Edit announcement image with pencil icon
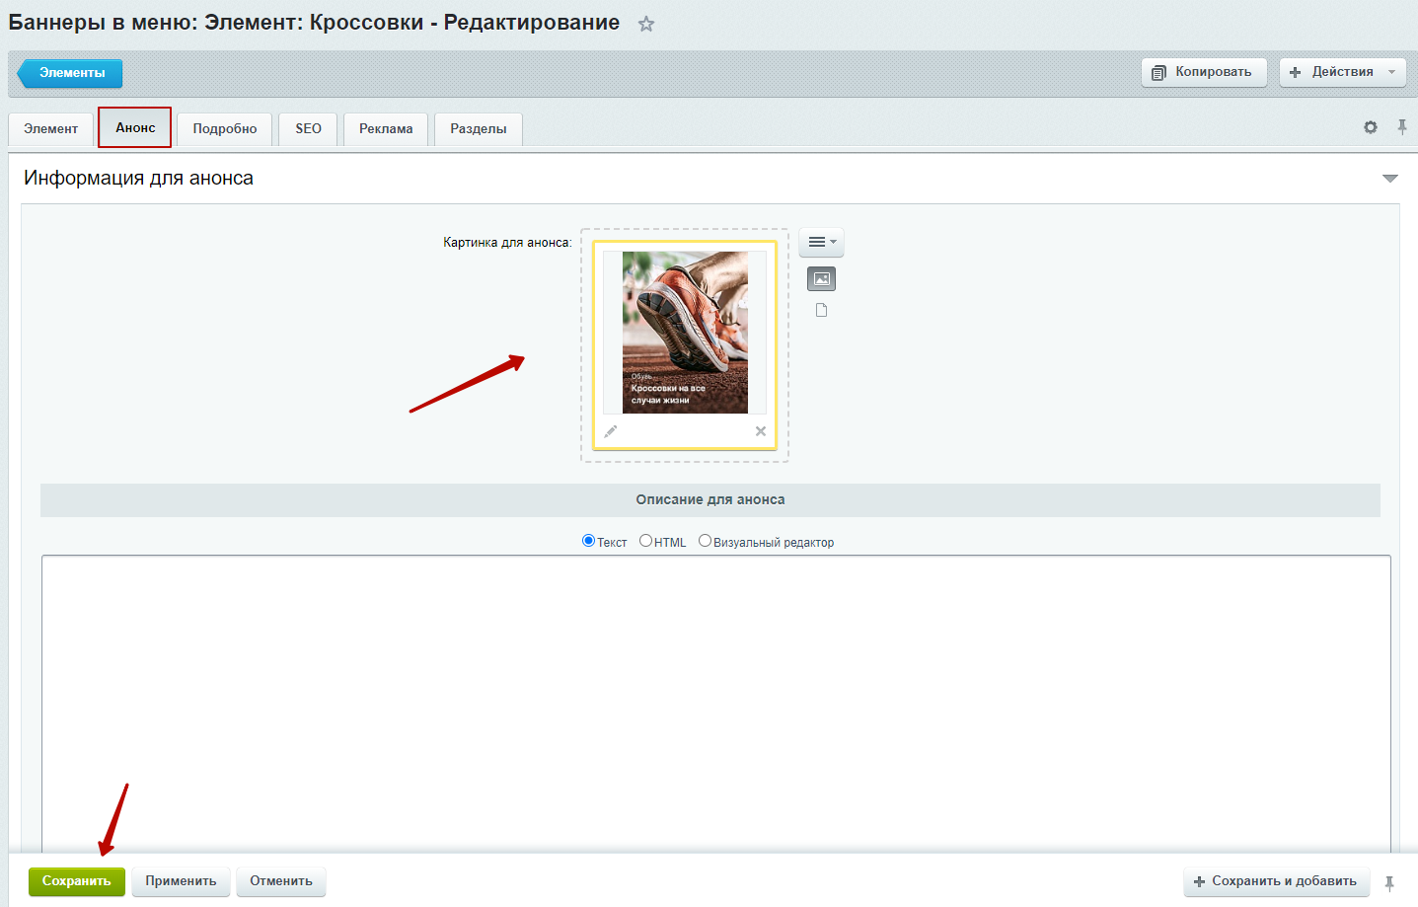The image size is (1418, 907). click(611, 431)
